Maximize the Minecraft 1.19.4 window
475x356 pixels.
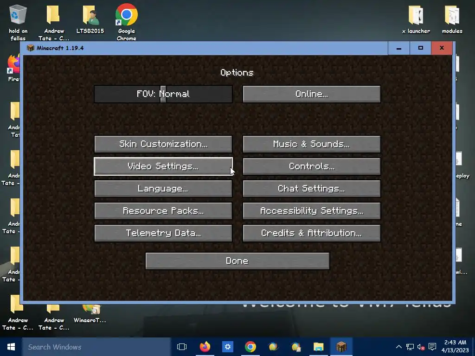point(420,48)
